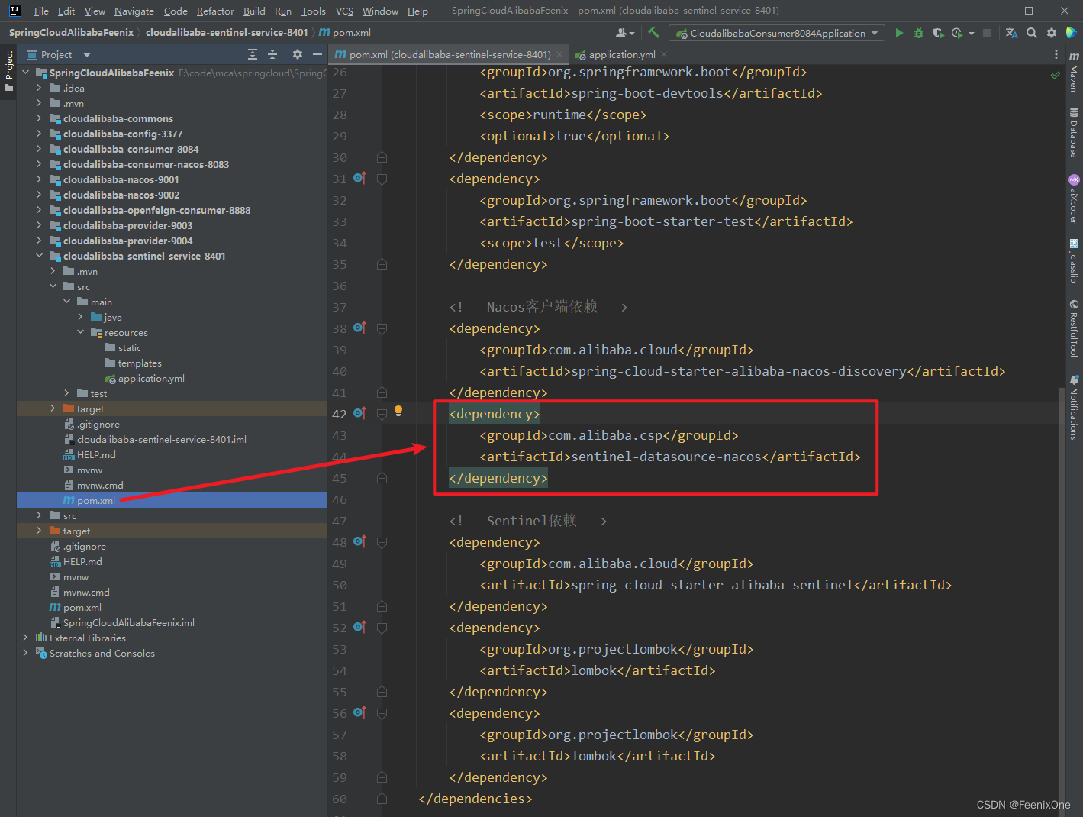
Task: Open the VCS menu
Action: point(344,11)
